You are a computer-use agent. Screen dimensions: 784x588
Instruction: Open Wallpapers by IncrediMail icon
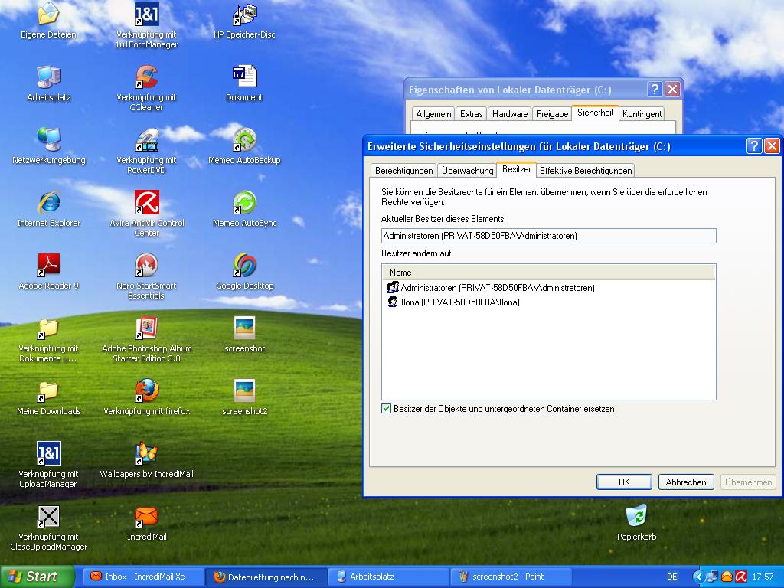pyautogui.click(x=146, y=453)
